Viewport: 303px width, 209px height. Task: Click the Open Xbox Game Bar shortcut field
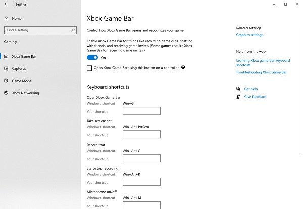141,111
